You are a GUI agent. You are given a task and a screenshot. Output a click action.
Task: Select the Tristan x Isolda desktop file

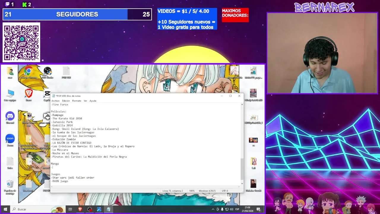(235, 73)
